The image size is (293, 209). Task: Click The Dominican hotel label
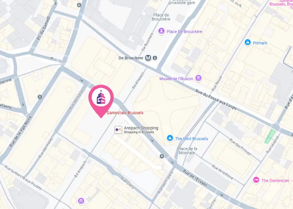(x=275, y=181)
